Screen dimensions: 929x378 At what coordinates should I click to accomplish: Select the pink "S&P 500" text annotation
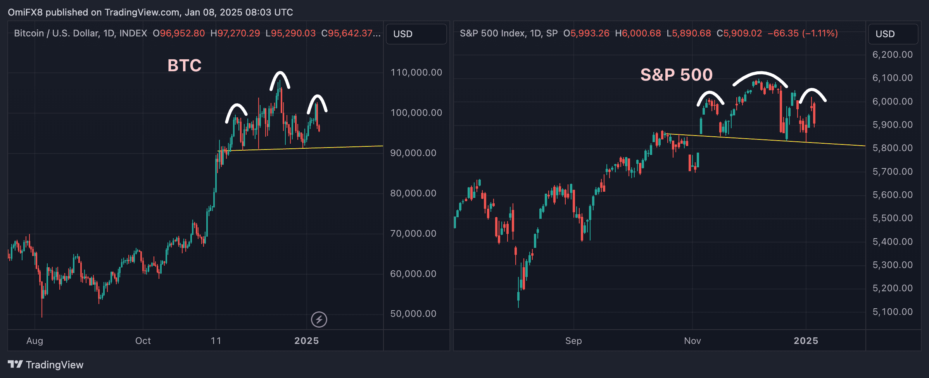click(x=676, y=75)
